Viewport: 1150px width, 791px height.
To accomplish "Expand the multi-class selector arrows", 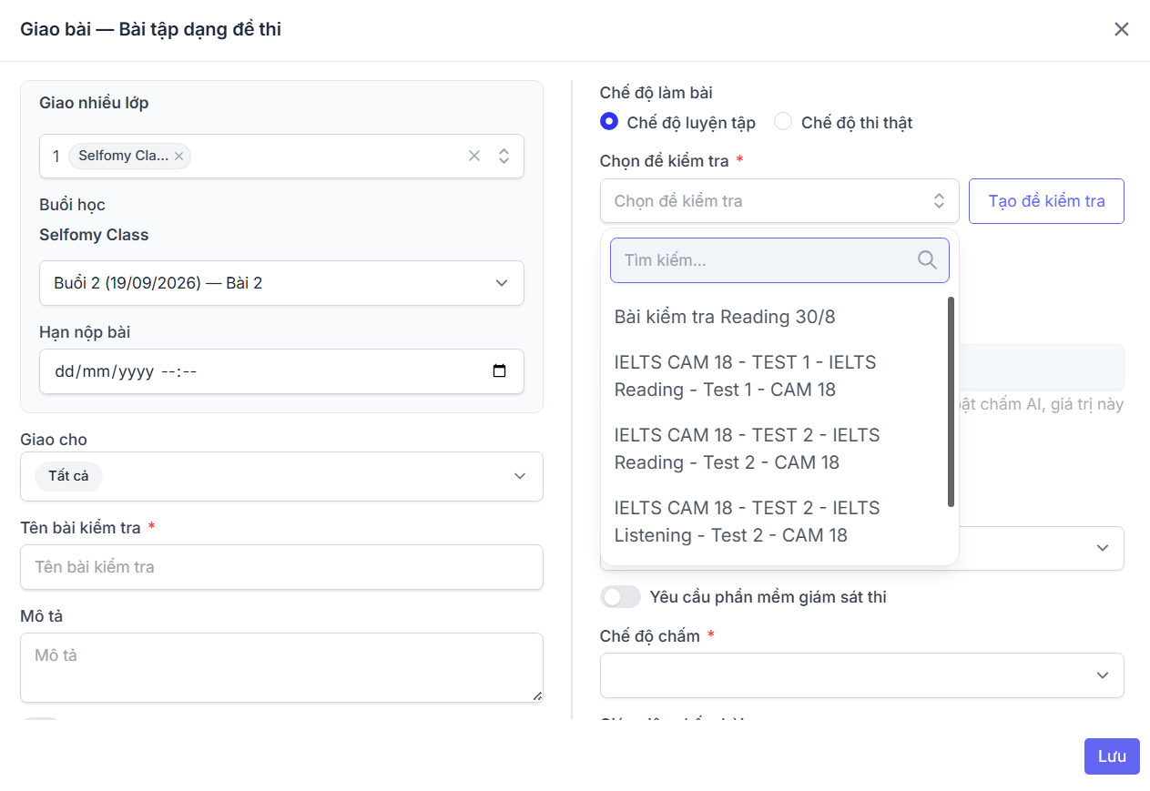I will pyautogui.click(x=504, y=156).
